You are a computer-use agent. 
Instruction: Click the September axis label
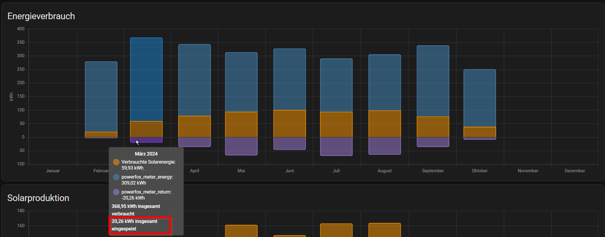(433, 171)
